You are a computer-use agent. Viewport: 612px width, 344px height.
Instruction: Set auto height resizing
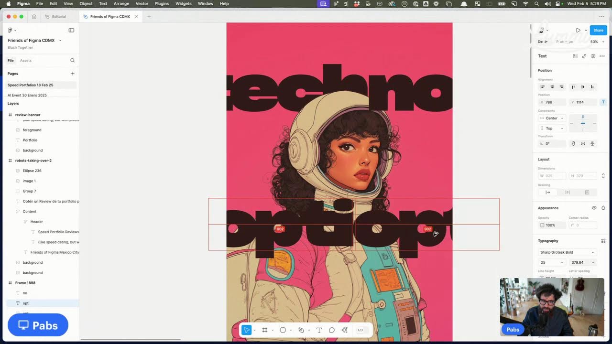pyautogui.click(x=568, y=193)
